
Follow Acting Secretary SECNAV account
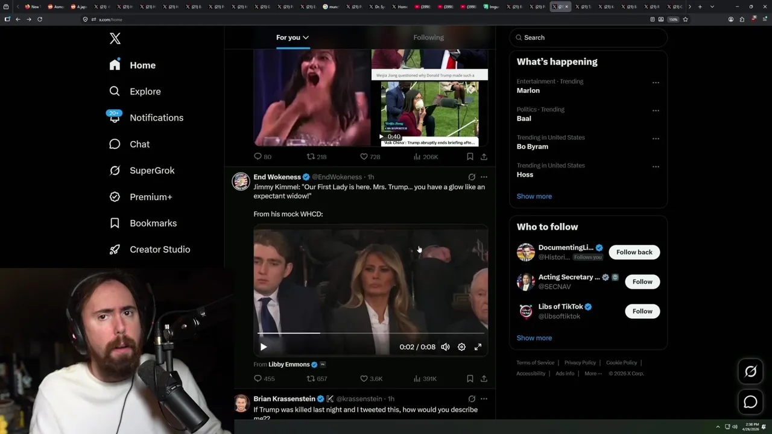pos(642,281)
